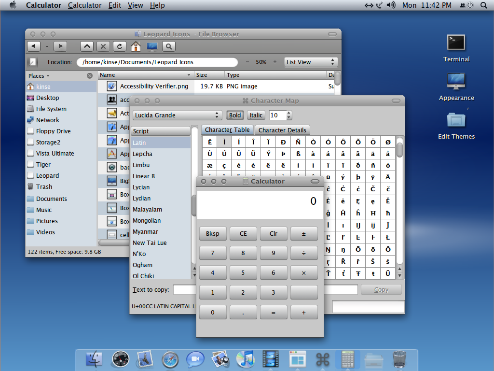Select Lepcha in Script list

point(161,154)
